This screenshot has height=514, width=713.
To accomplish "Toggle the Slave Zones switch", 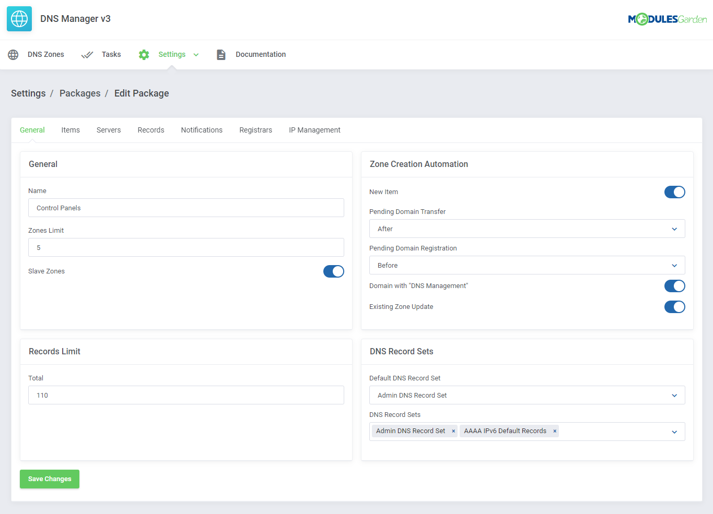I will (x=334, y=271).
